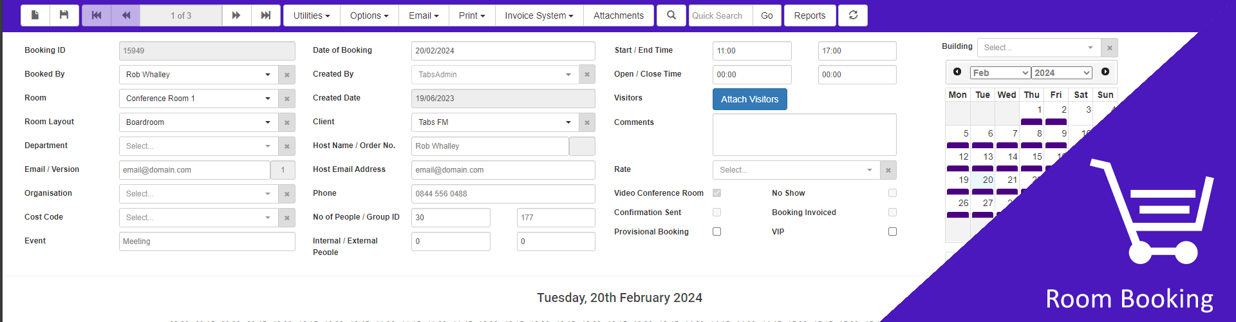The height and width of the screenshot is (322, 1236).
Task: Expand the Organisation select dropdown
Action: pyautogui.click(x=199, y=194)
